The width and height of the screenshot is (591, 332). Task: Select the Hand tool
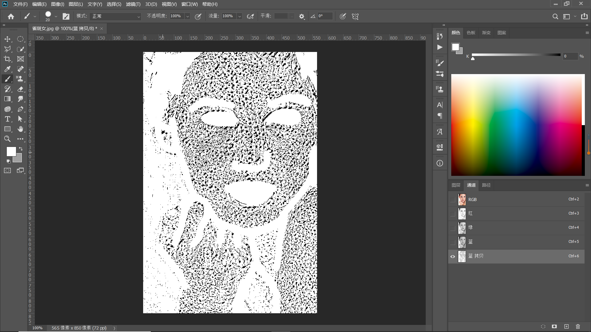[x=20, y=129]
